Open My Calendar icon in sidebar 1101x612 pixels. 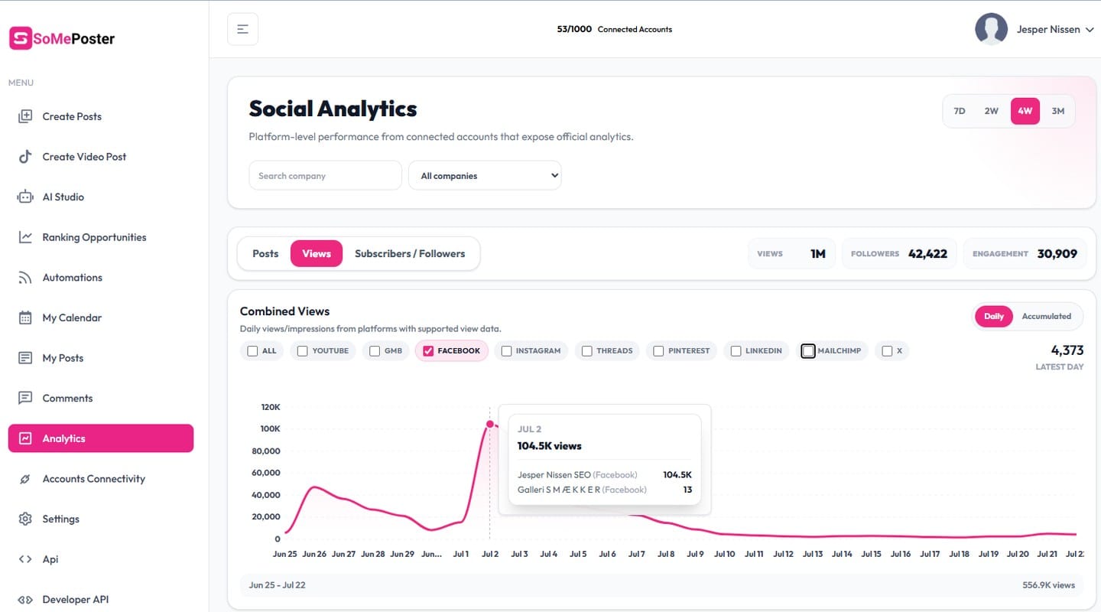pos(25,317)
